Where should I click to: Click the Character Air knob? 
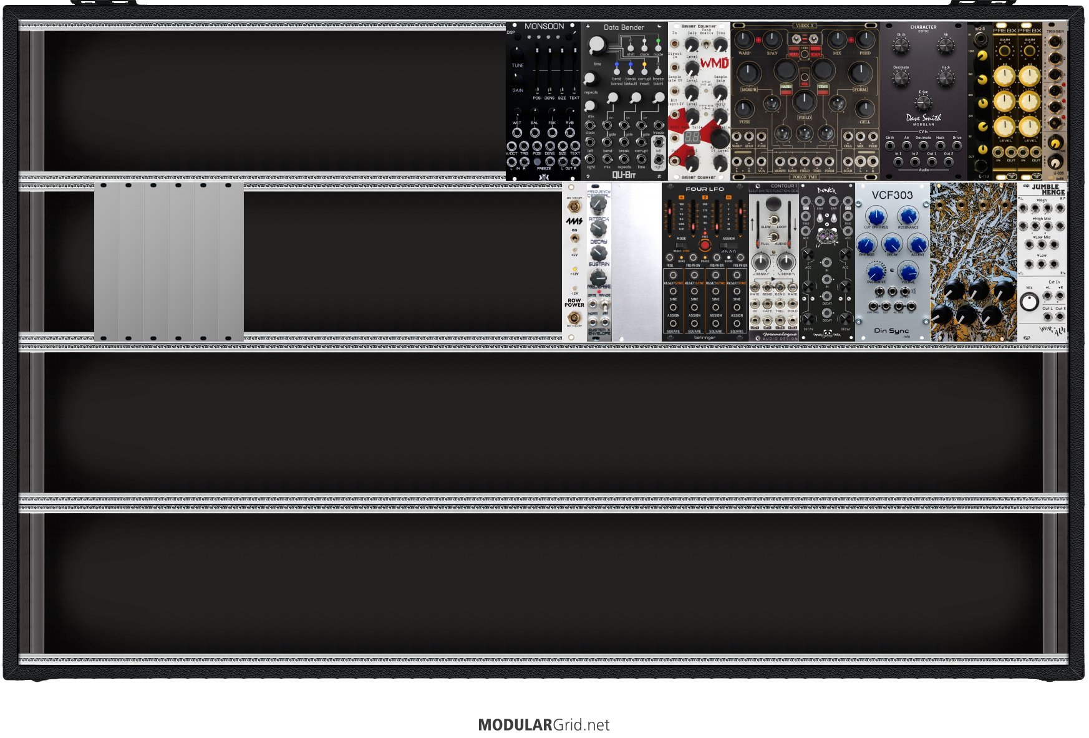coord(946,46)
